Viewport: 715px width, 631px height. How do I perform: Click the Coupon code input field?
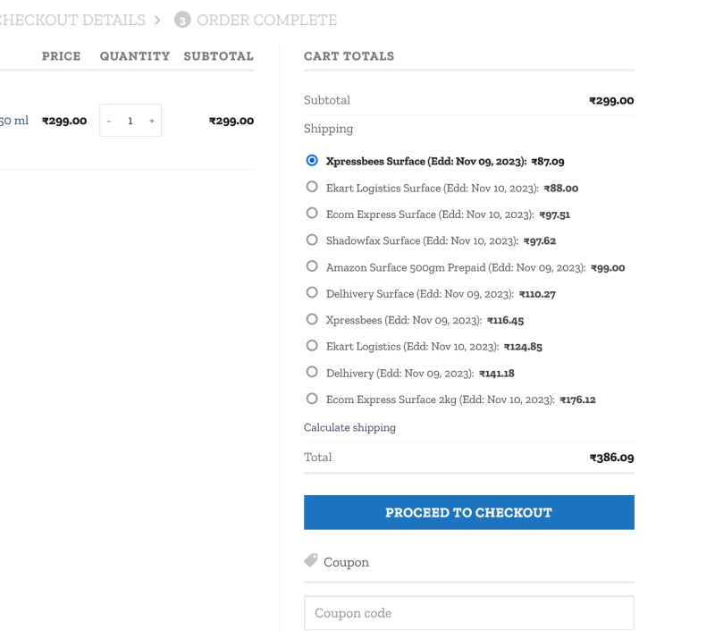pos(468,612)
